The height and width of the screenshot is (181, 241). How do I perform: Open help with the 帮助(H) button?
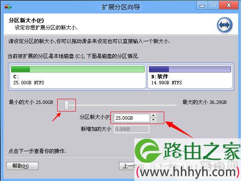coord(23,166)
